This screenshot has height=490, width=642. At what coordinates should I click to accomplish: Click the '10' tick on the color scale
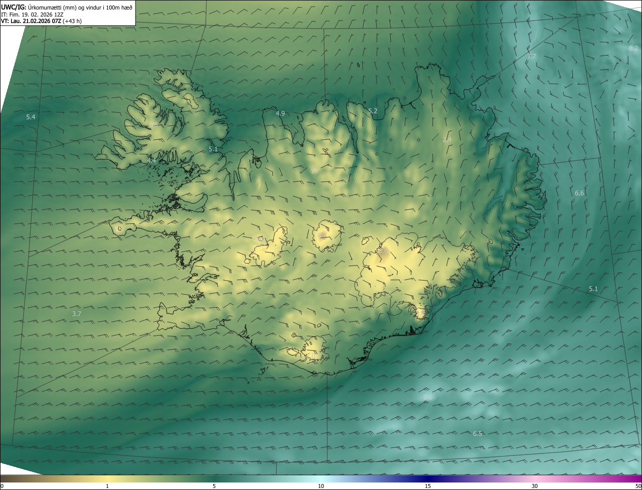click(x=321, y=486)
